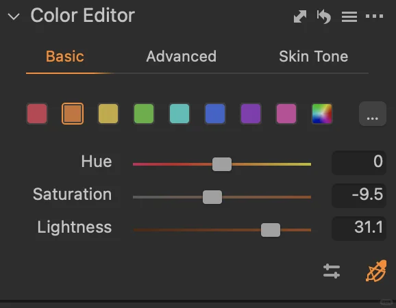Viewport: 396px width, 308px height.
Task: Pick the yellow color swatch
Action: (108, 114)
